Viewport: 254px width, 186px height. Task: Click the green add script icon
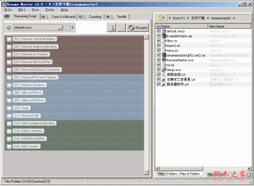click(9, 27)
